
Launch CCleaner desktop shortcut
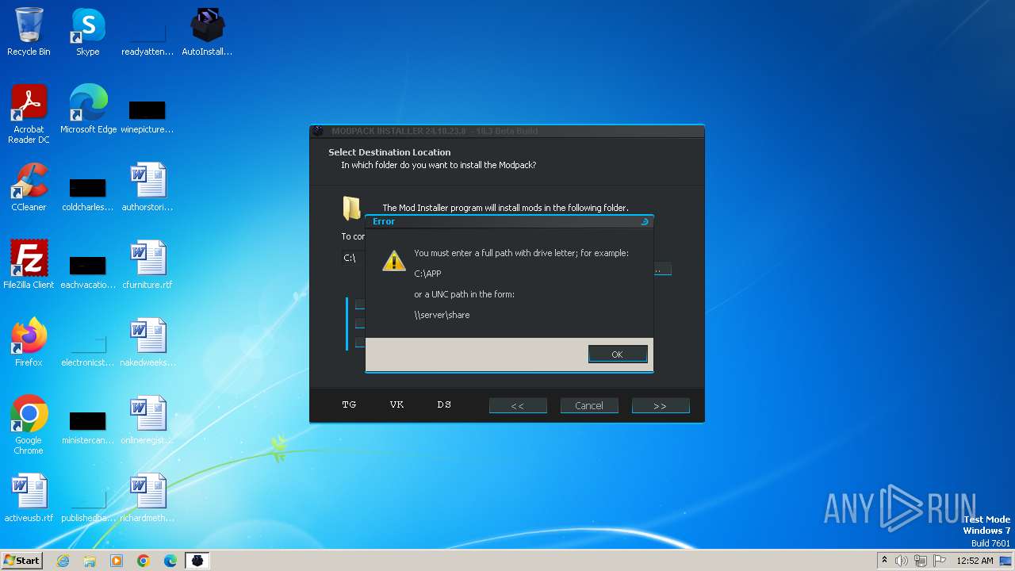coord(29,187)
